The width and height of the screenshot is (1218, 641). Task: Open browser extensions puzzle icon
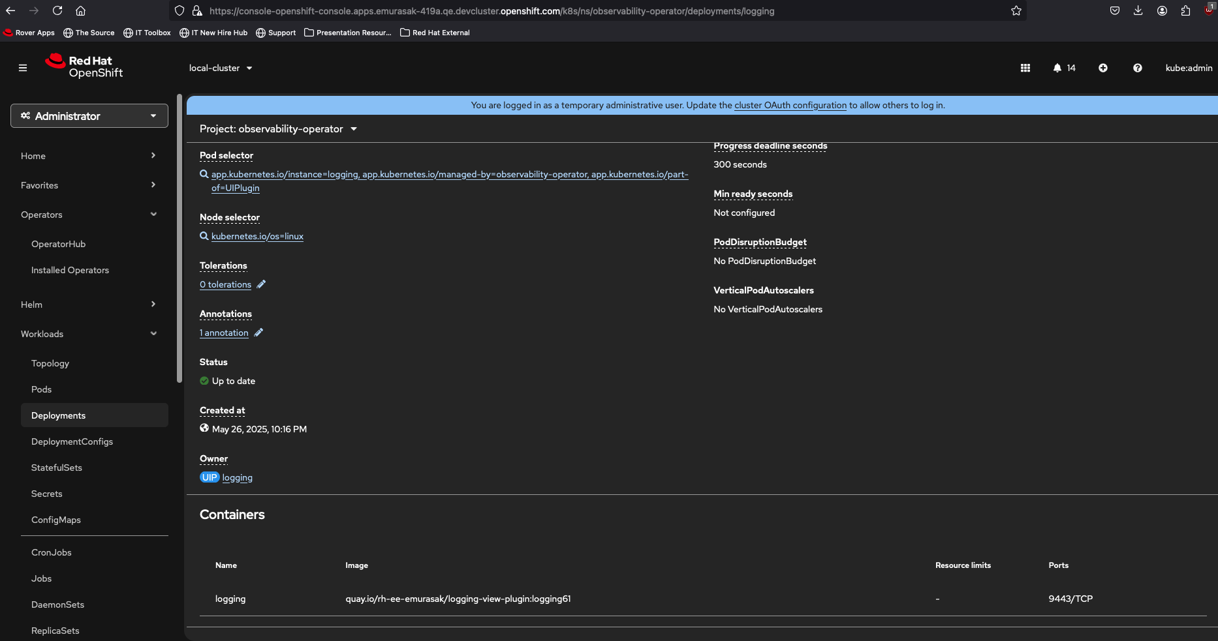coord(1185,11)
